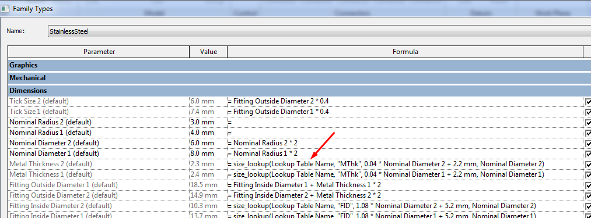Viewport: 591px width, 218px height.
Task: Toggle lock checkbox for Nominal Radius 2
Action: (588, 123)
